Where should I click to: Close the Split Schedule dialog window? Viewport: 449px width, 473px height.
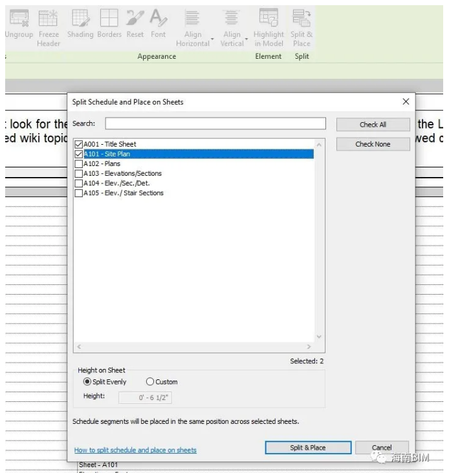[406, 101]
